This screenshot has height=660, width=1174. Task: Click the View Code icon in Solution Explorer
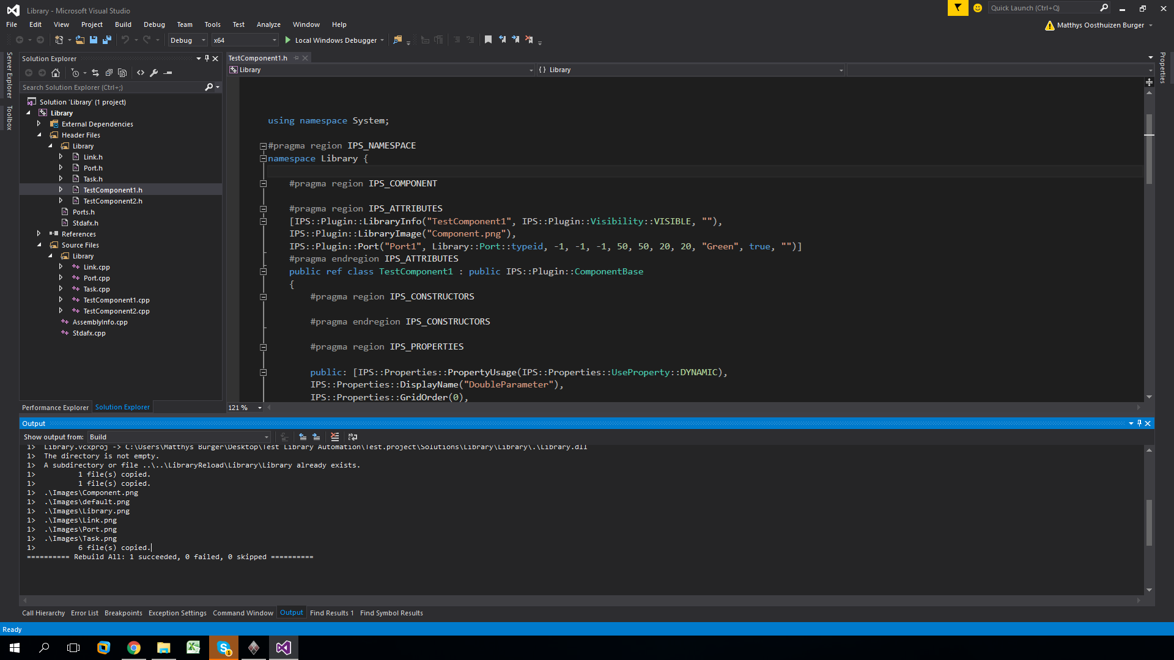coord(141,73)
